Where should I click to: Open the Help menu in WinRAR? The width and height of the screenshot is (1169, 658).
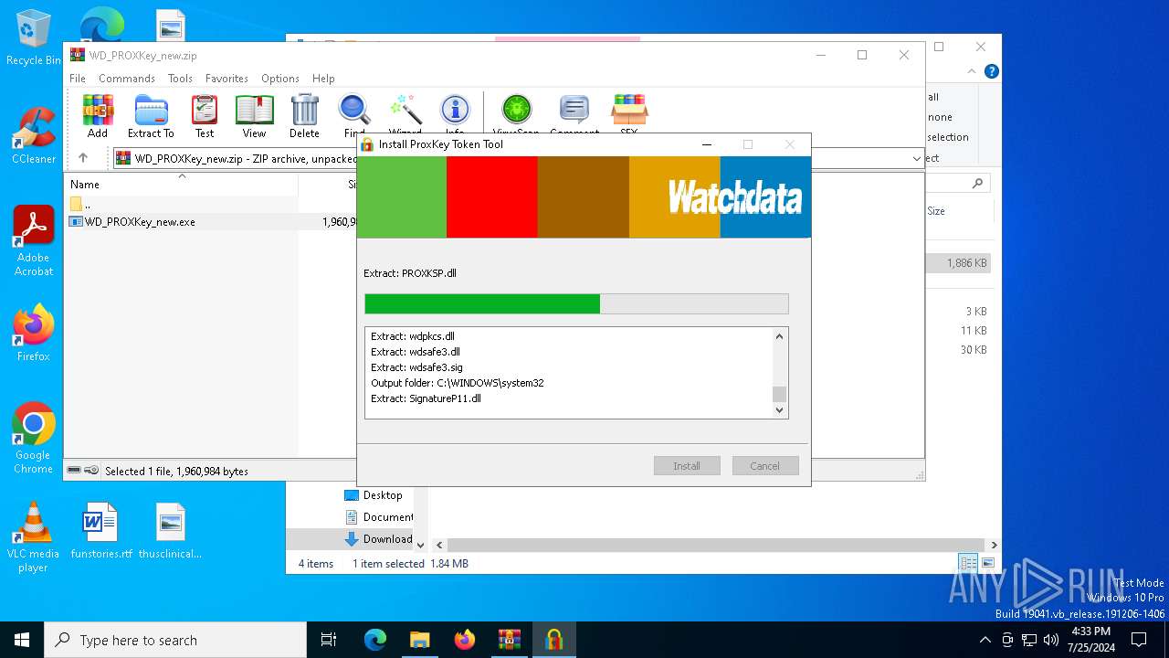point(323,79)
